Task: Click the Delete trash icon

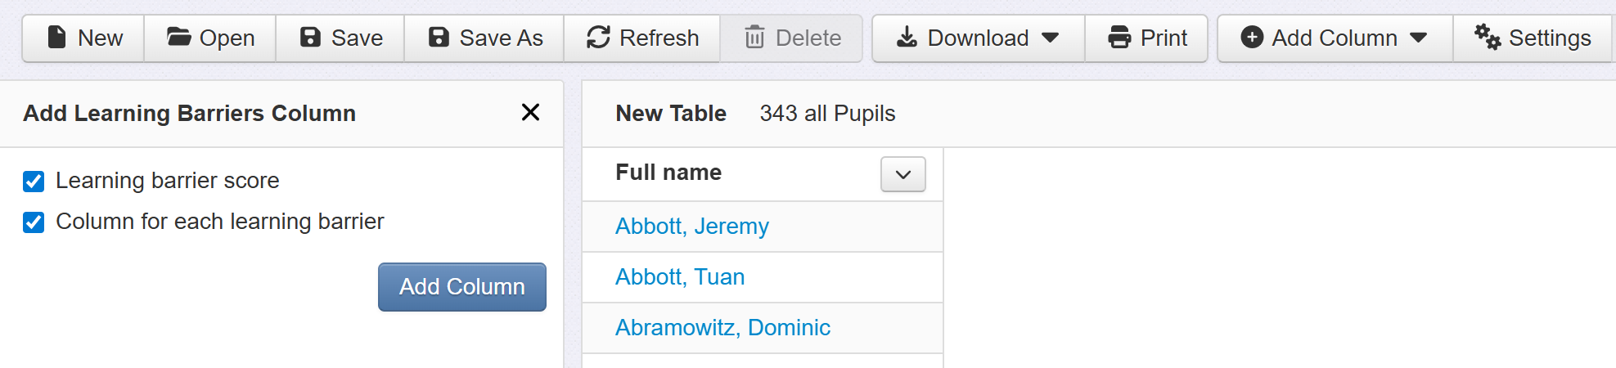Action: (x=754, y=38)
